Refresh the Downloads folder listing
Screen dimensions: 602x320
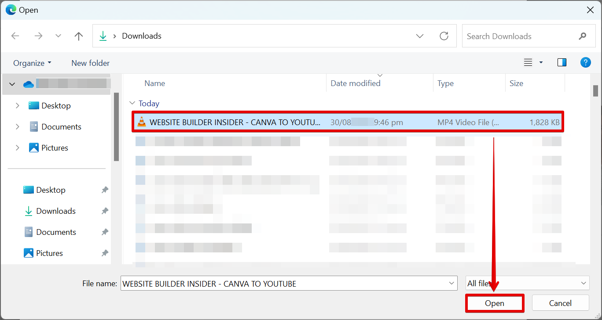tap(444, 36)
